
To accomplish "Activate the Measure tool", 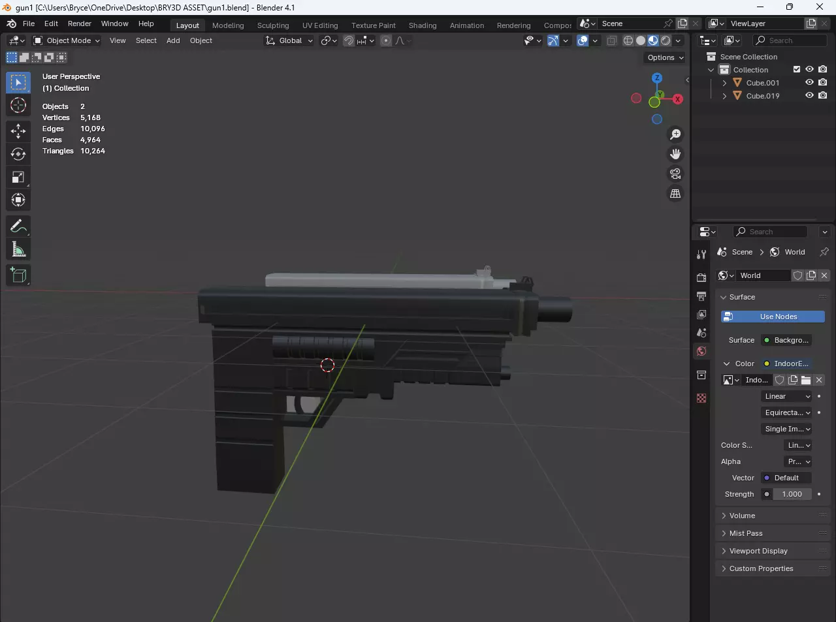I will click(x=18, y=249).
